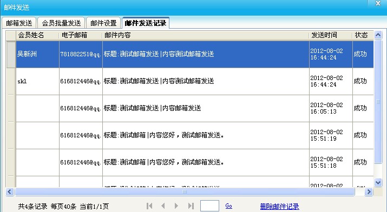Go to the next page of records
This screenshot has height=212, width=387.
pos(176,206)
